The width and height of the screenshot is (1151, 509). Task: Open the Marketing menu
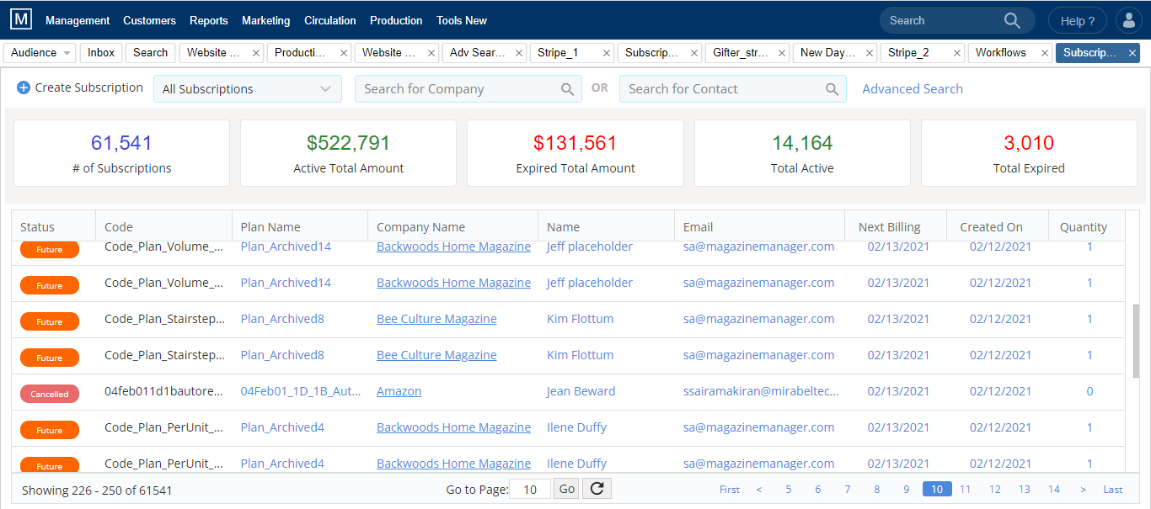[265, 20]
